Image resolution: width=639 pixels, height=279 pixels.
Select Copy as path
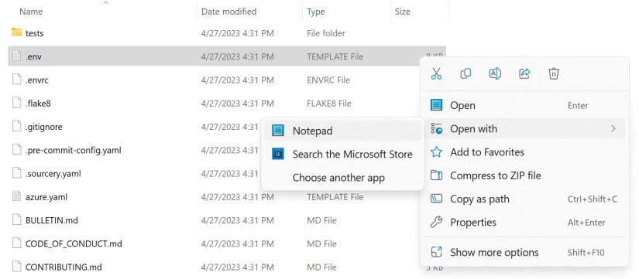point(524,199)
